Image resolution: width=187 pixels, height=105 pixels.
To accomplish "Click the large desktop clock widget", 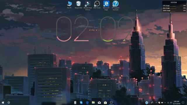I will 95,29.
